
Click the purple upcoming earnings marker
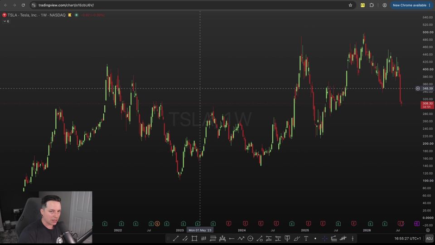417,224
